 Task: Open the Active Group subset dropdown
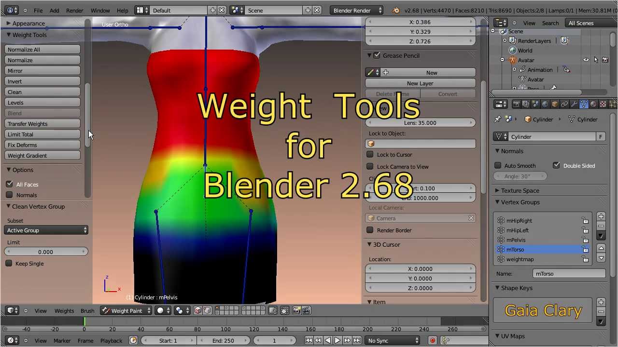(46, 230)
